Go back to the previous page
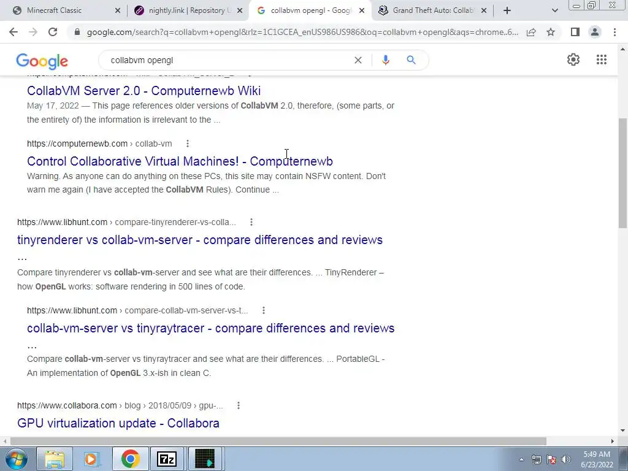The width and height of the screenshot is (628, 471). coord(13,32)
